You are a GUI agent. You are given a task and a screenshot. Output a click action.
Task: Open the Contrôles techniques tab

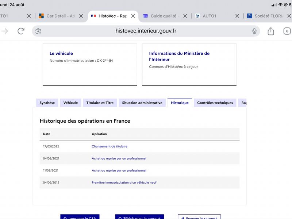point(215,103)
